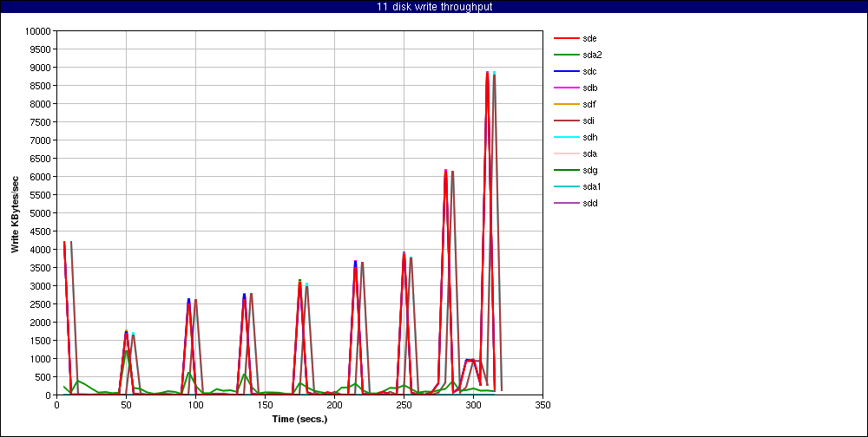Select the sdf legend label
This screenshot has width=868, height=437.
pyautogui.click(x=589, y=104)
